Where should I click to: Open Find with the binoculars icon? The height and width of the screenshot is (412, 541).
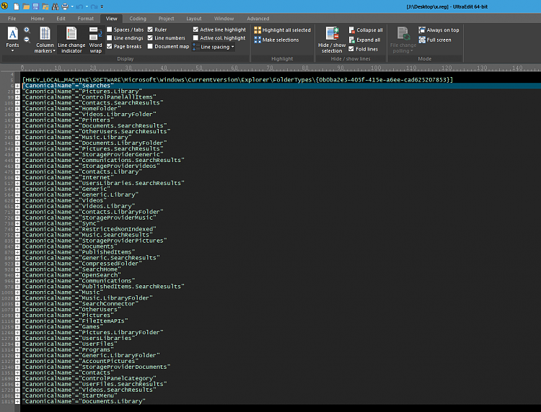(56, 6)
